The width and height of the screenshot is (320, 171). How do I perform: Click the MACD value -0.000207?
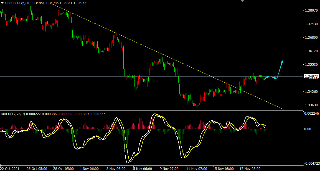(x=81, y=114)
